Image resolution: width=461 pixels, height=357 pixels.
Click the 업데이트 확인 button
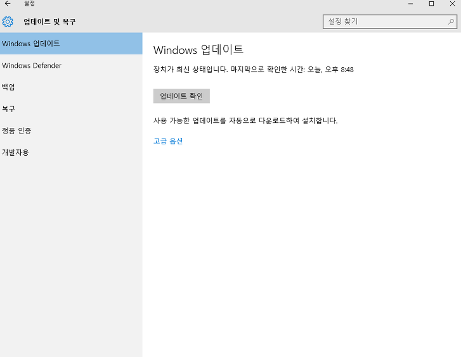pos(181,96)
